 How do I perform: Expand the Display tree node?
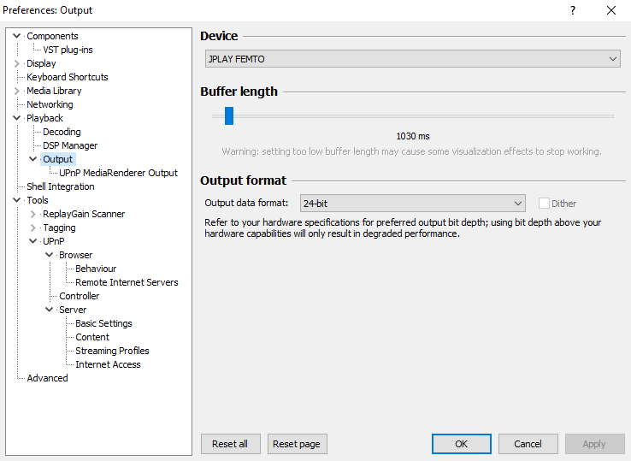[16, 63]
